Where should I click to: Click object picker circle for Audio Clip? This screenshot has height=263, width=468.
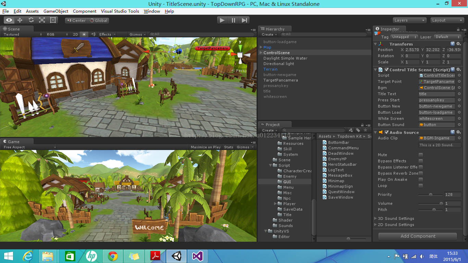(x=459, y=138)
